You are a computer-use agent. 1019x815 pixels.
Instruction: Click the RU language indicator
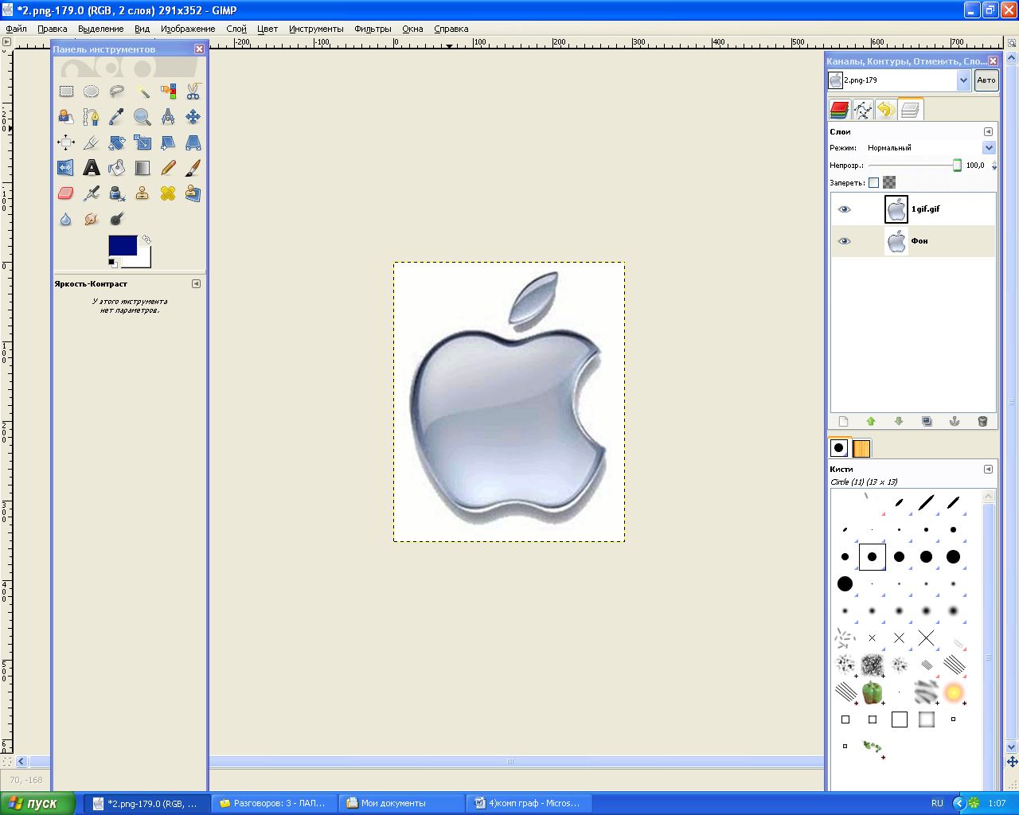tap(937, 803)
